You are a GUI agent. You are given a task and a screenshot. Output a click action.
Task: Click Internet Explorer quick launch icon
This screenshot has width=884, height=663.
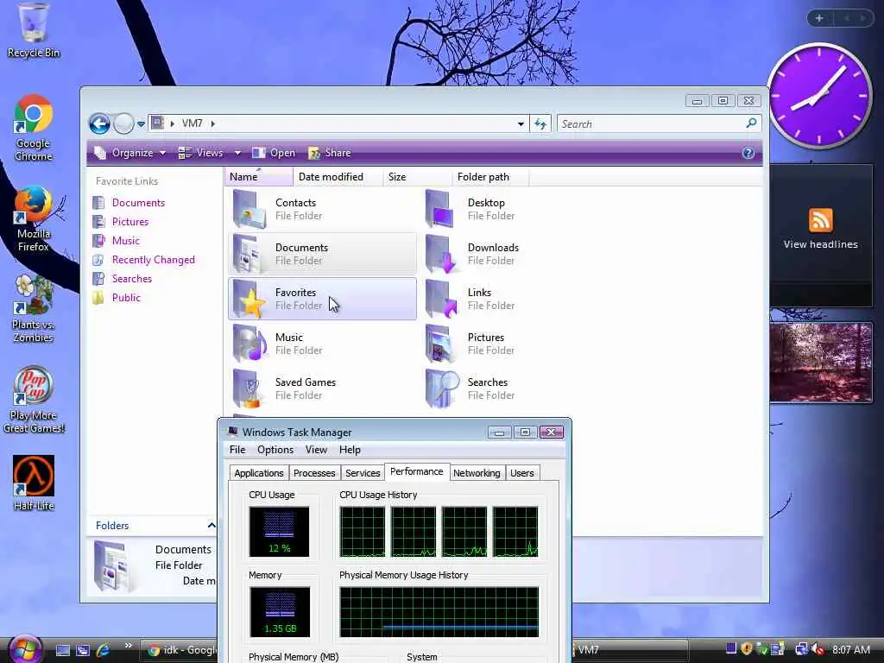coord(104,650)
